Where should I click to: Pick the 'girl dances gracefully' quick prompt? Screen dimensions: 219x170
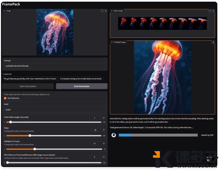pos(30,79)
